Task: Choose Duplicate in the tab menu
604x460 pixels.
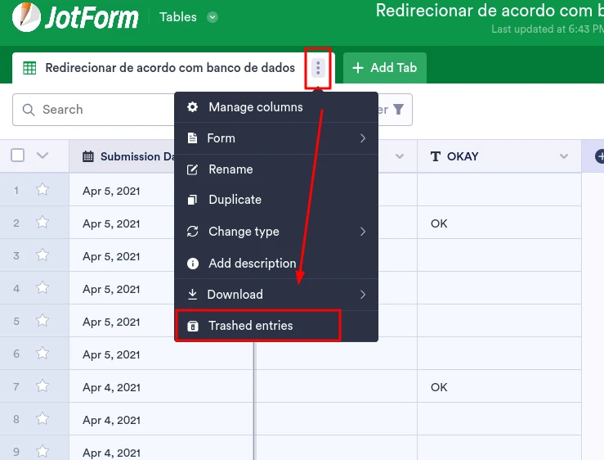Action: point(235,200)
